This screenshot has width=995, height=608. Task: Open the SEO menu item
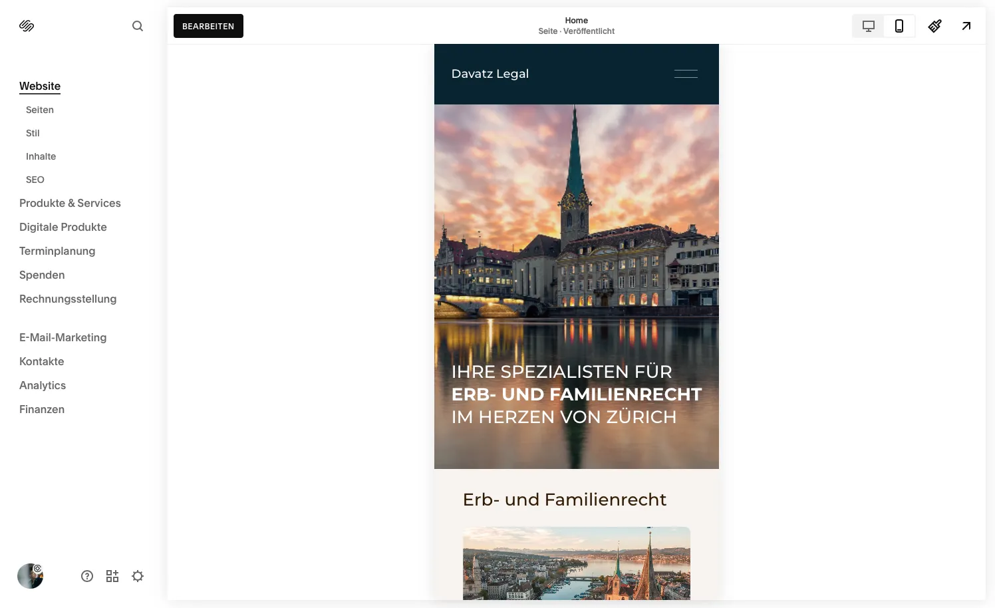pyautogui.click(x=35, y=180)
